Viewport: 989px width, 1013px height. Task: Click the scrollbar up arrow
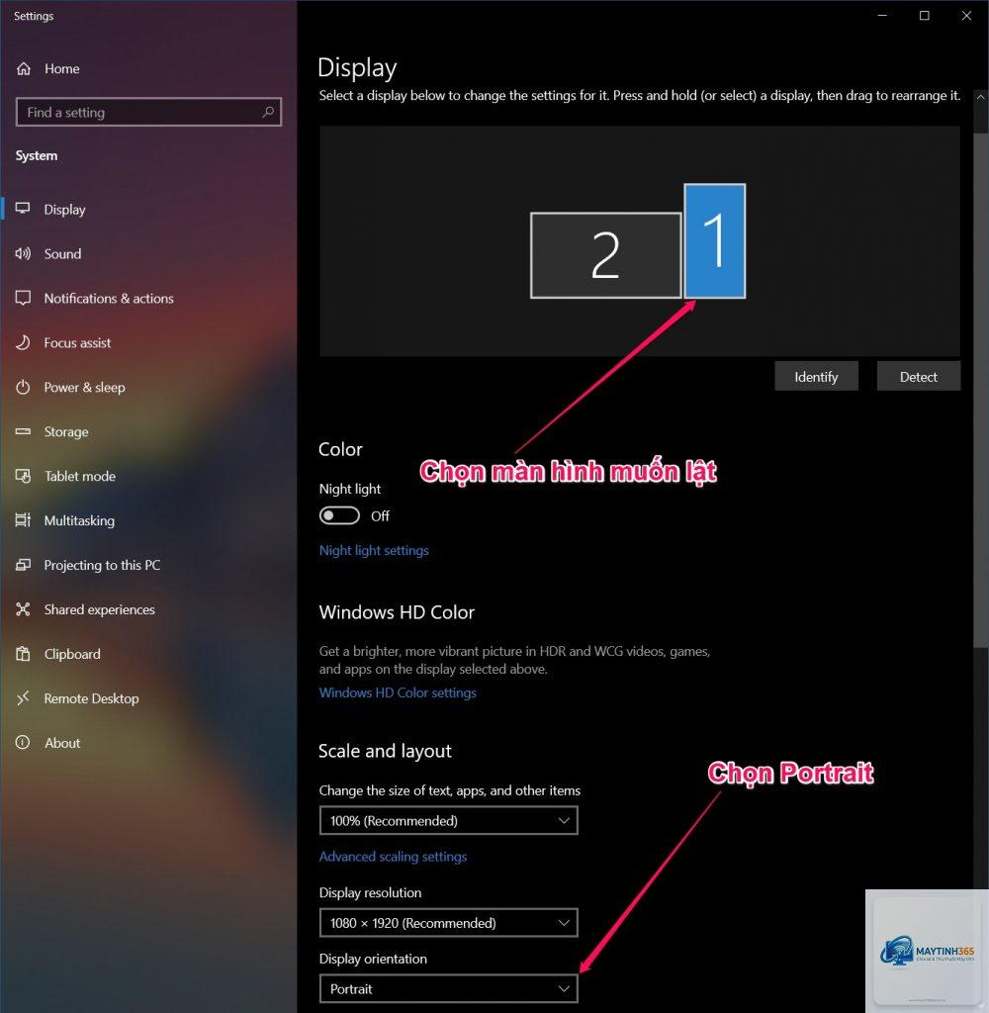(981, 98)
